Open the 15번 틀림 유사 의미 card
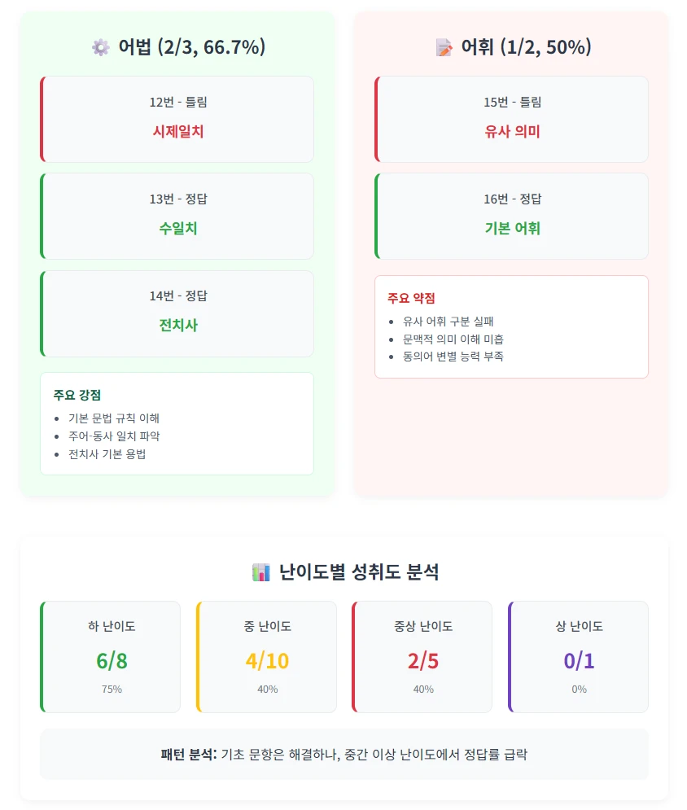687x810 pixels. click(511, 120)
